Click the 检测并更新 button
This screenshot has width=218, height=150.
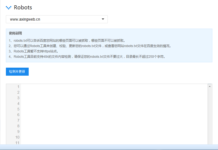17,72
